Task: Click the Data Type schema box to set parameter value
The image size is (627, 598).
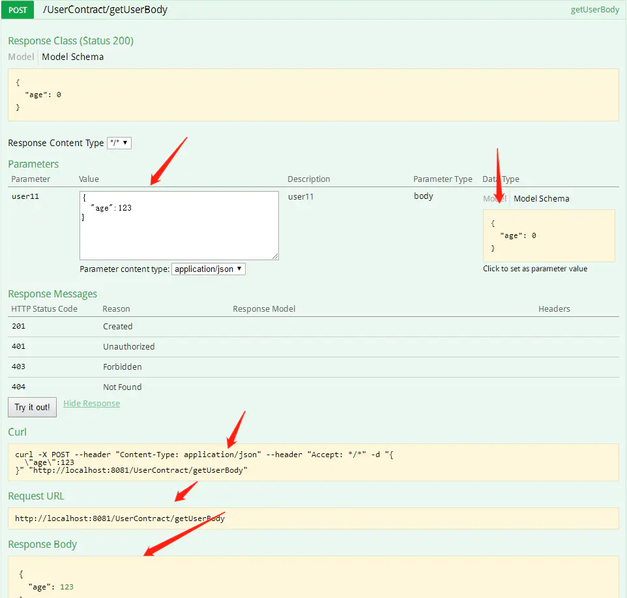Action: coord(549,235)
